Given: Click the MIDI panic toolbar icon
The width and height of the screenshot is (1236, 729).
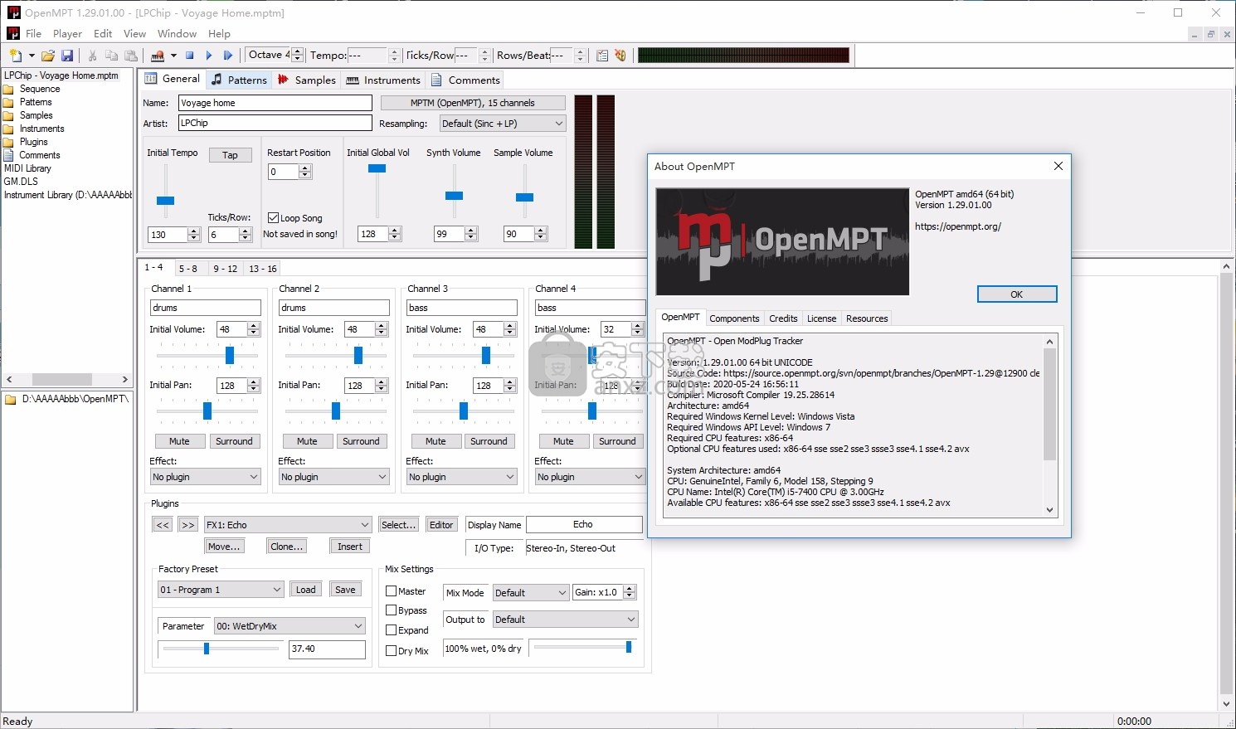Looking at the screenshot, I should click(x=620, y=56).
